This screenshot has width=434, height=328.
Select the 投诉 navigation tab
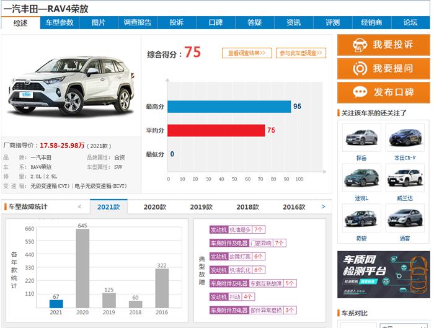pos(177,22)
